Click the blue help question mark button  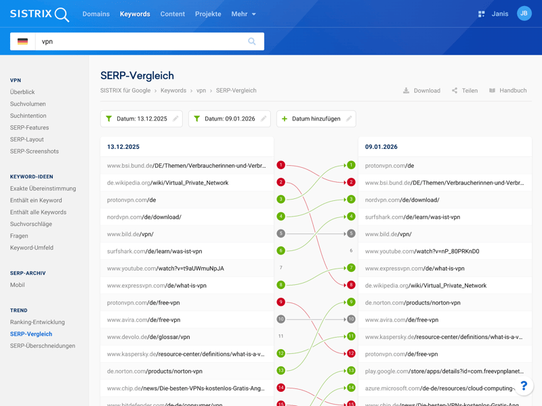[523, 386]
